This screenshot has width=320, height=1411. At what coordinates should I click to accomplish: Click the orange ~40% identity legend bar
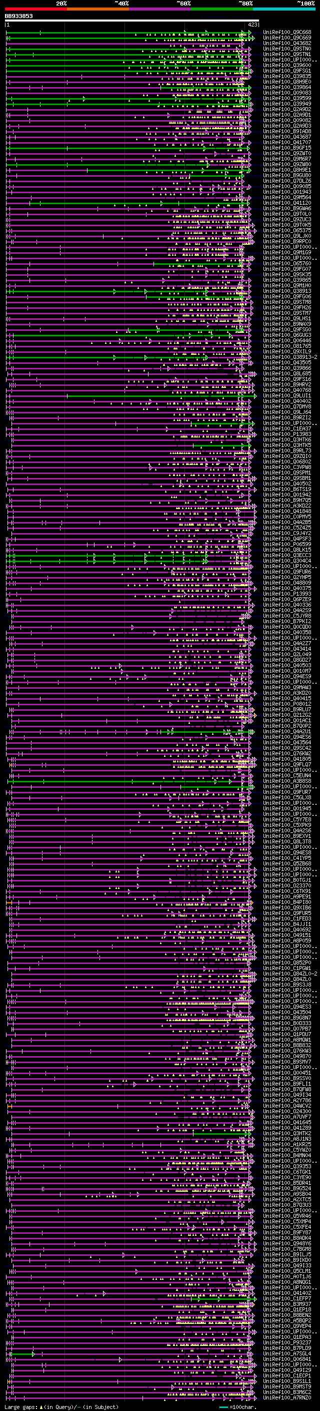[98, 9]
